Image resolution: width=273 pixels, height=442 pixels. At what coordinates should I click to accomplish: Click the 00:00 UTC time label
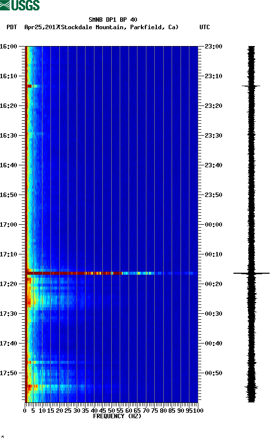coord(213,225)
